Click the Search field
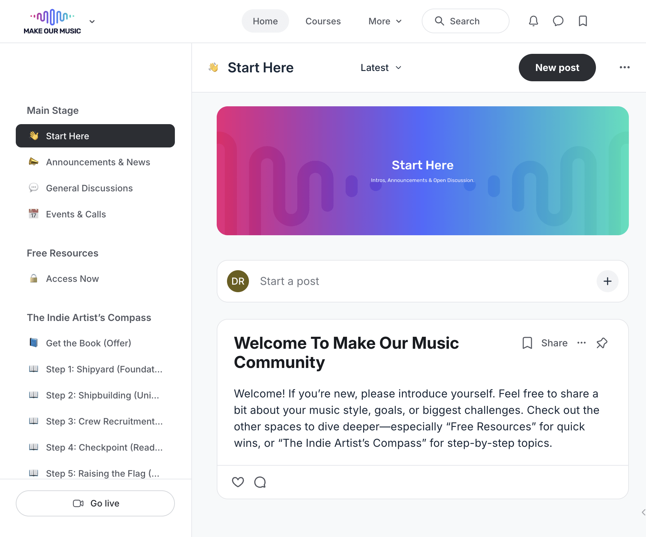 (x=465, y=21)
